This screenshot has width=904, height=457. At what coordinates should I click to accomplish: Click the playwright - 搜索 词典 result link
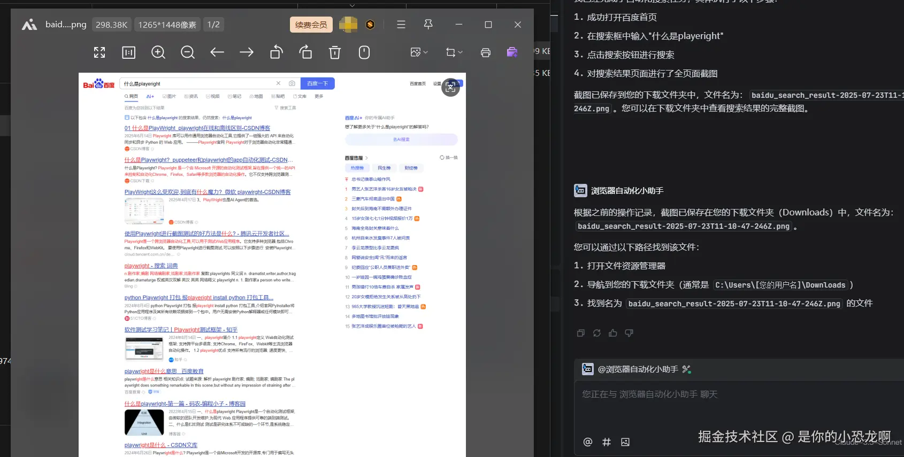point(151,266)
